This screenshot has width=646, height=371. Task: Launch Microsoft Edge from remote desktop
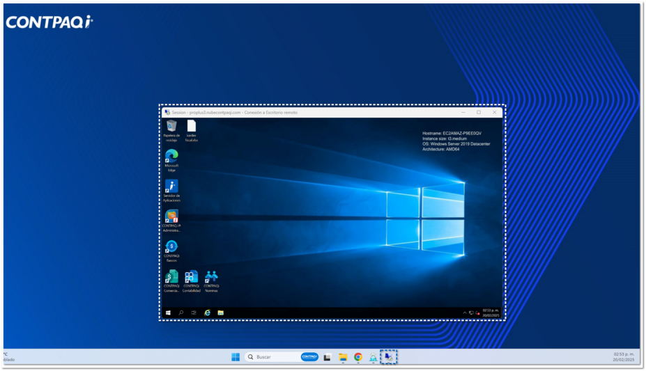[x=171, y=156]
